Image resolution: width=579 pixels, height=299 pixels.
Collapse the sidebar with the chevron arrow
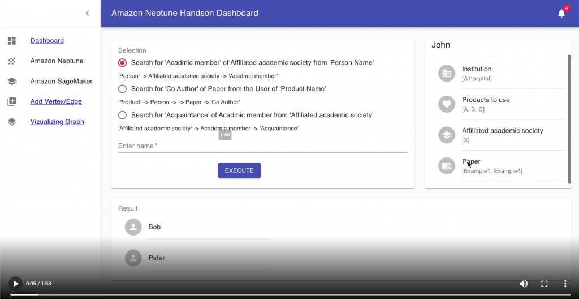tap(87, 14)
